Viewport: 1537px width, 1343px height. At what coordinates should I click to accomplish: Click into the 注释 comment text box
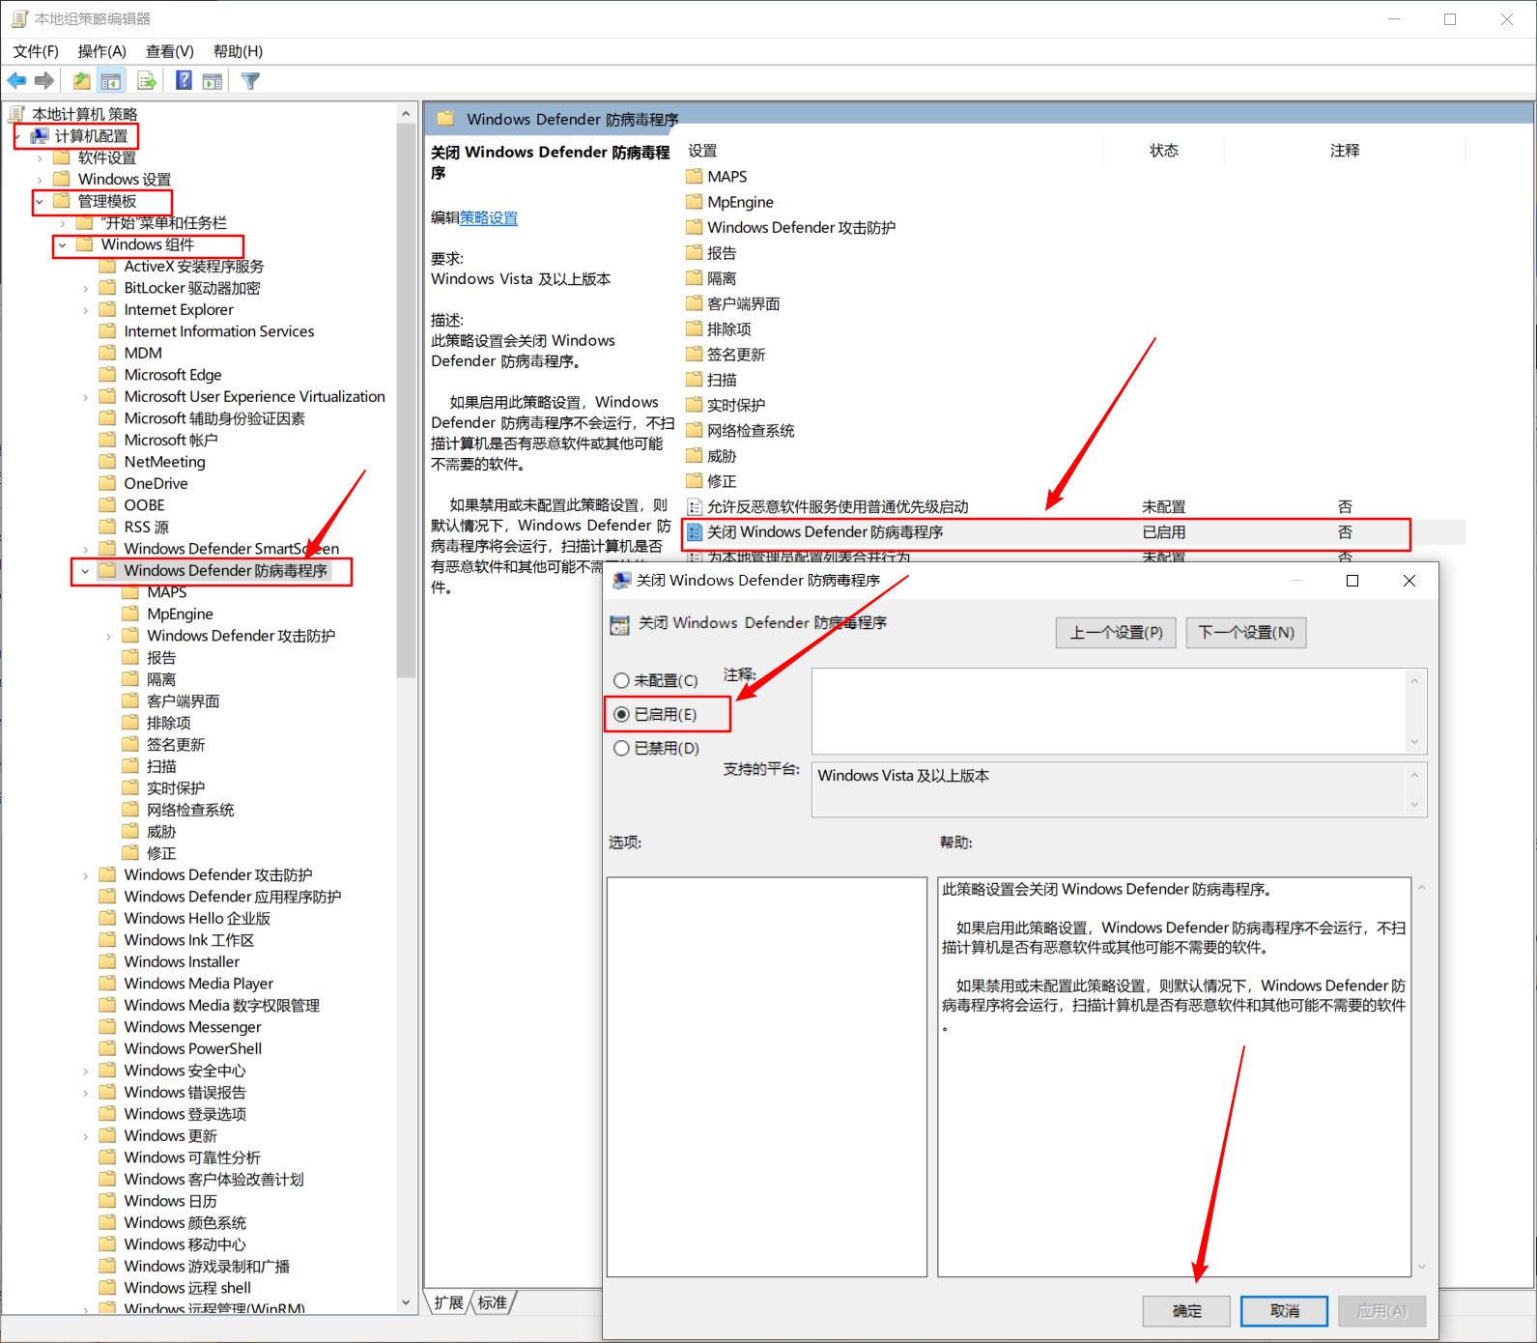tap(1109, 711)
